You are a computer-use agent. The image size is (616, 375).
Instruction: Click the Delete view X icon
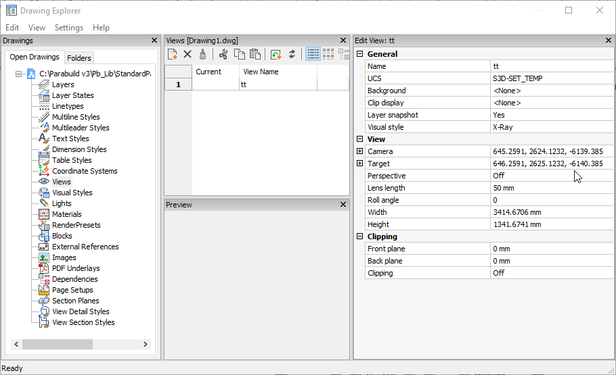point(188,54)
